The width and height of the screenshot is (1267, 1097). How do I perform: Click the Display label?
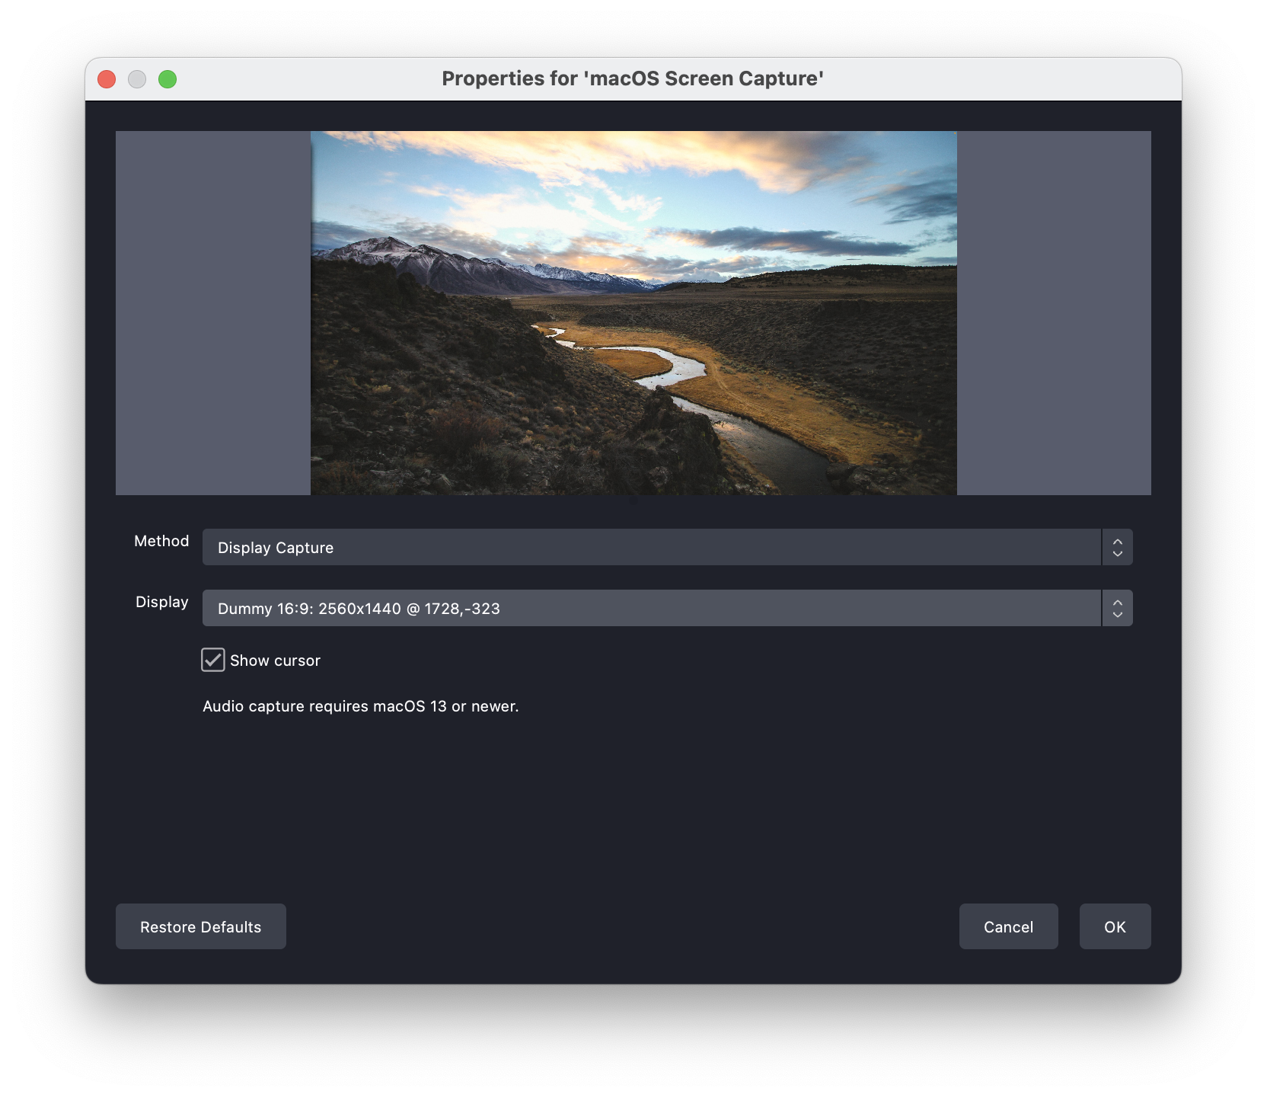click(x=161, y=602)
